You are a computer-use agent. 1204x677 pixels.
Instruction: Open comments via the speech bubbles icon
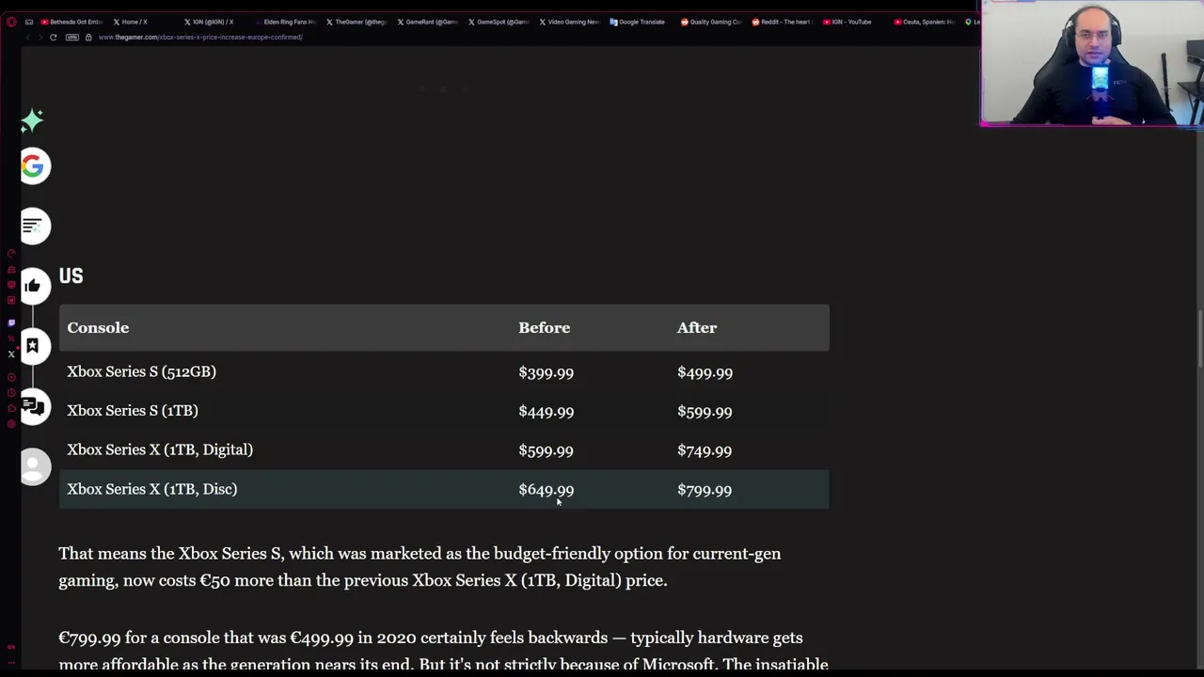34,406
